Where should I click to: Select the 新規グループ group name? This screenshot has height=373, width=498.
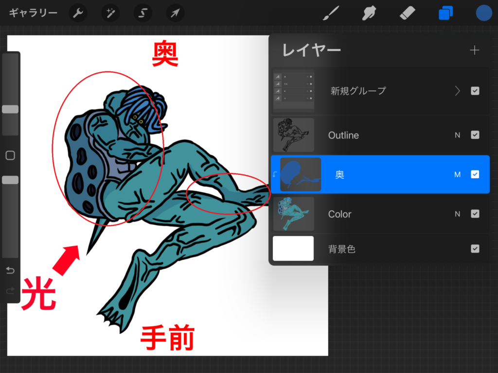click(x=358, y=91)
